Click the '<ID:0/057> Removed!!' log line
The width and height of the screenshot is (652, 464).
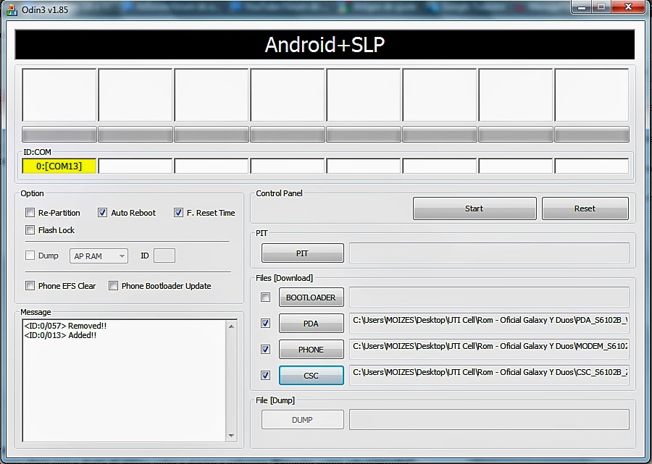(65, 326)
